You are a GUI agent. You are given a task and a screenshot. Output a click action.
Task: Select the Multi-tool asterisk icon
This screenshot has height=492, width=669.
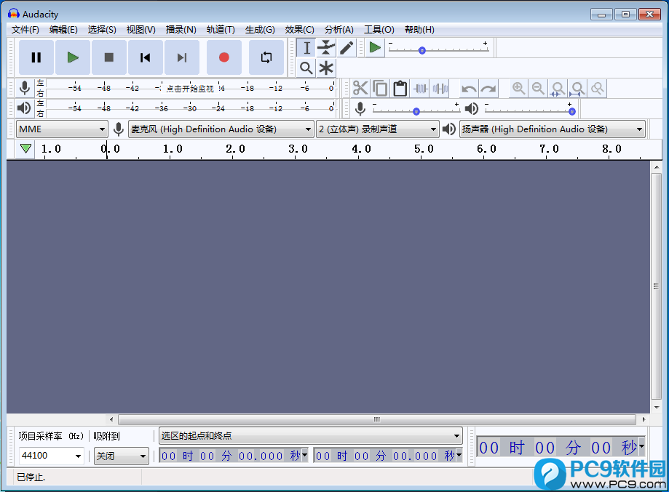click(326, 68)
